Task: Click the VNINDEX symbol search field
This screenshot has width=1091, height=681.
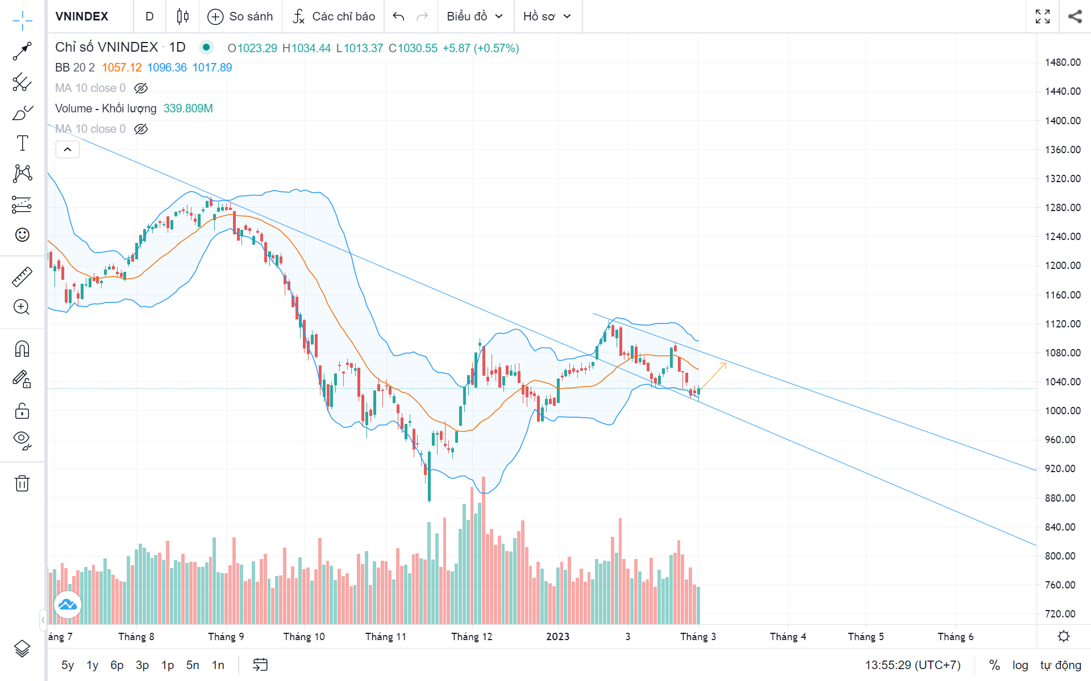Action: coord(82,16)
